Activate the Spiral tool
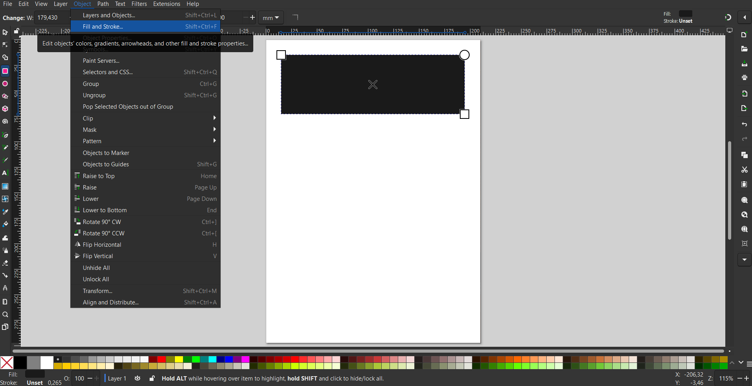The height and width of the screenshot is (386, 752). pyautogui.click(x=5, y=122)
